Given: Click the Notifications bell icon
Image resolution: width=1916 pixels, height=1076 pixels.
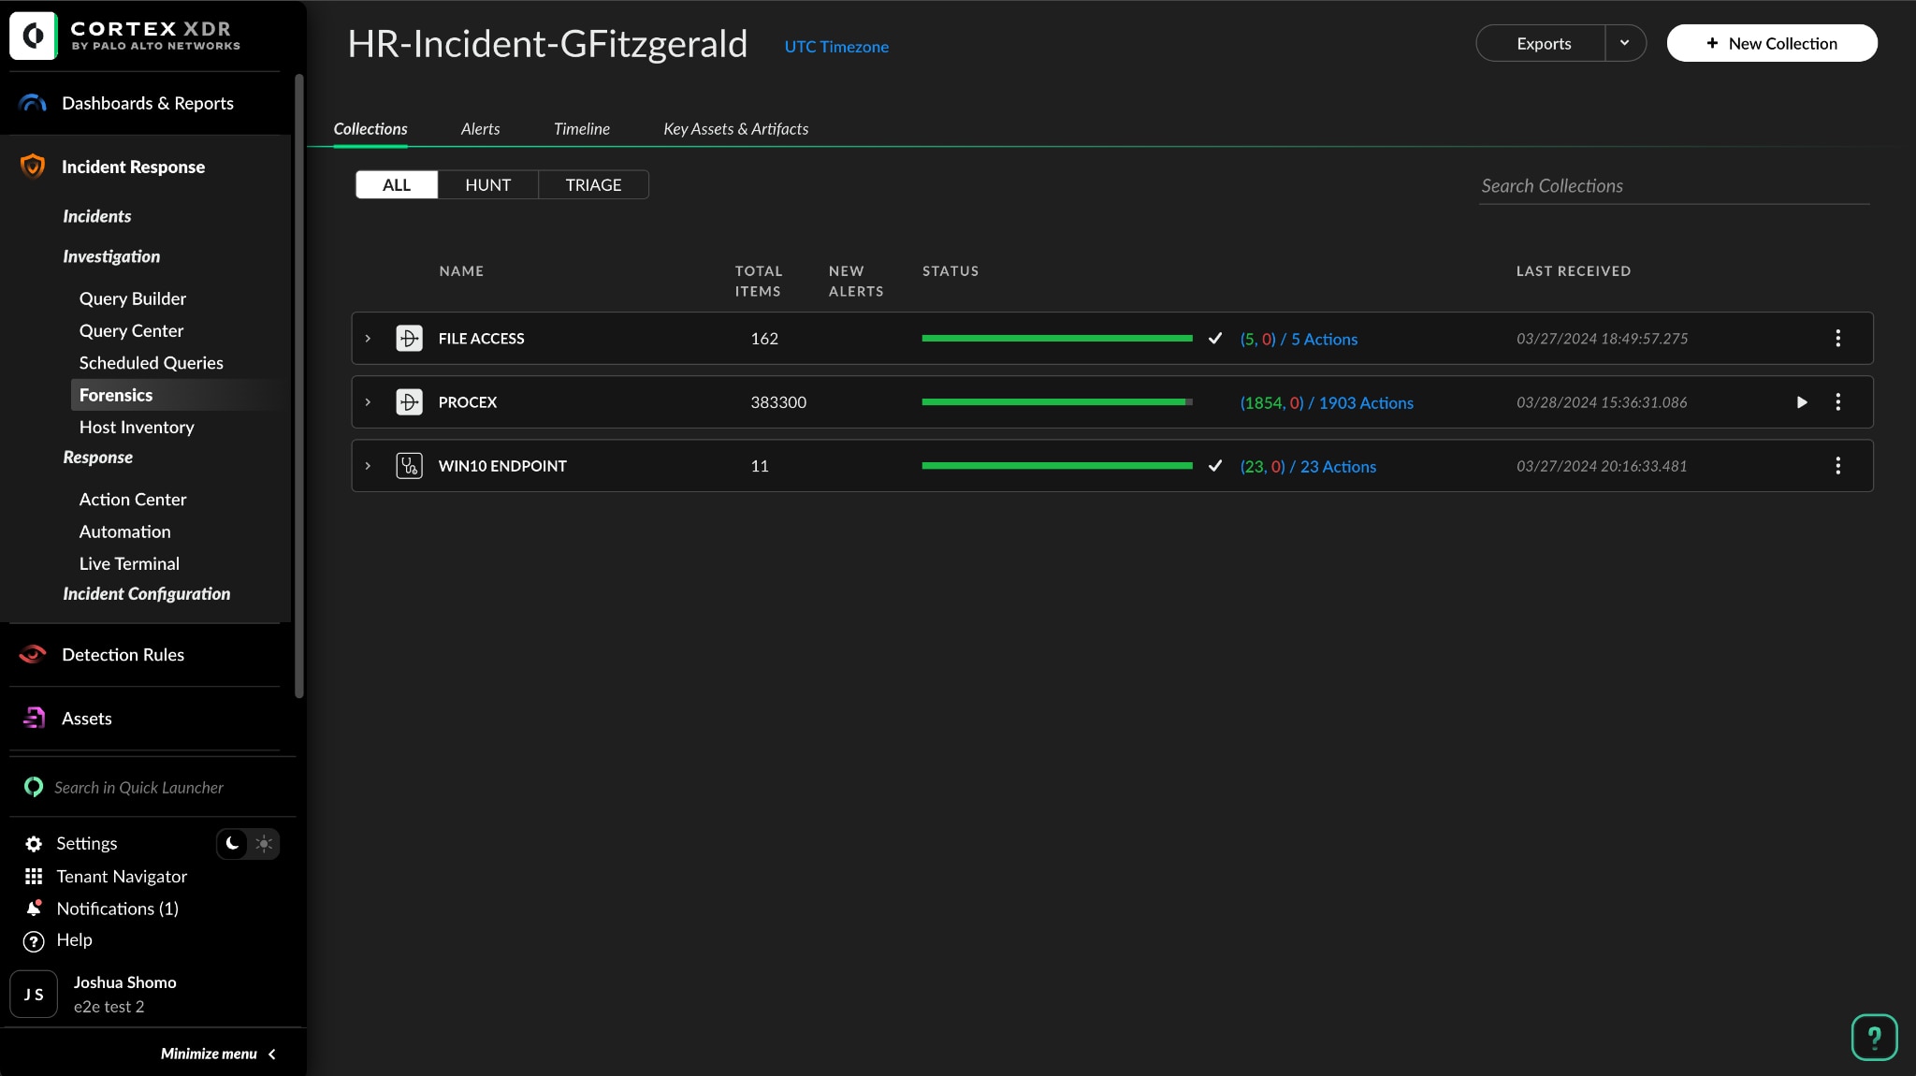Looking at the screenshot, I should pos(34,909).
